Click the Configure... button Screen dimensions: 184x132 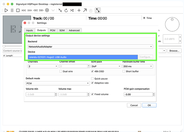[x=146, y=57]
